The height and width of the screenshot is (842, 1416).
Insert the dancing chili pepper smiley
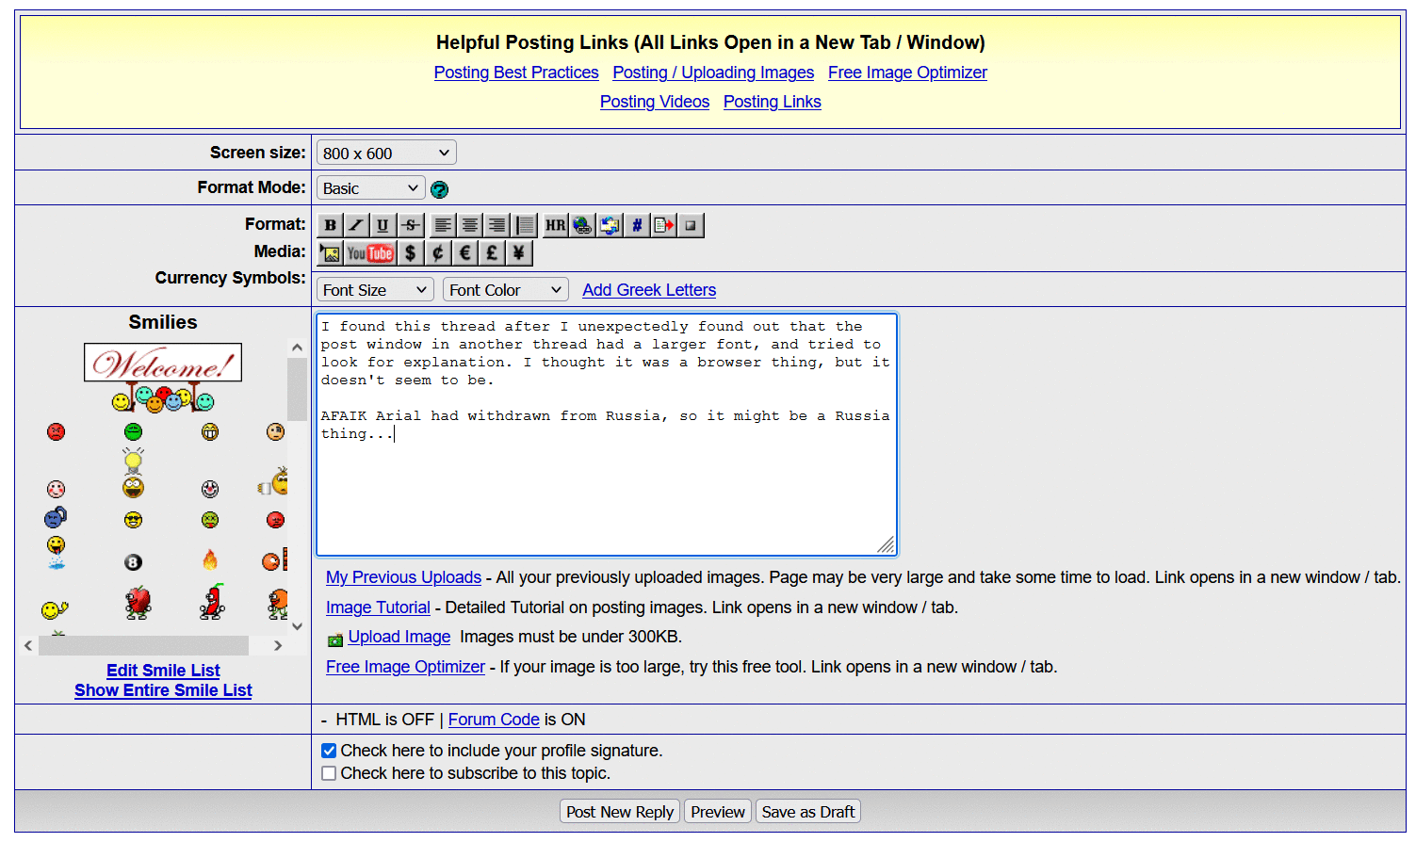[x=213, y=602]
